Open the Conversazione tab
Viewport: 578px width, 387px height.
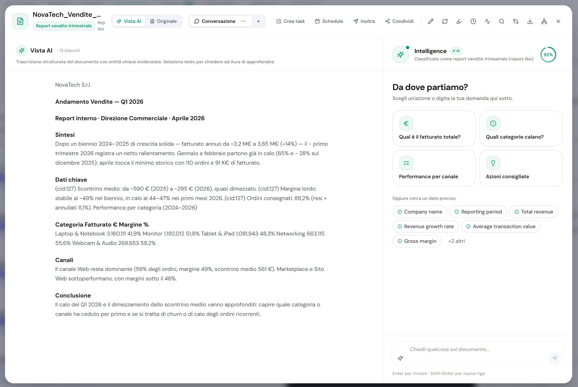(215, 21)
